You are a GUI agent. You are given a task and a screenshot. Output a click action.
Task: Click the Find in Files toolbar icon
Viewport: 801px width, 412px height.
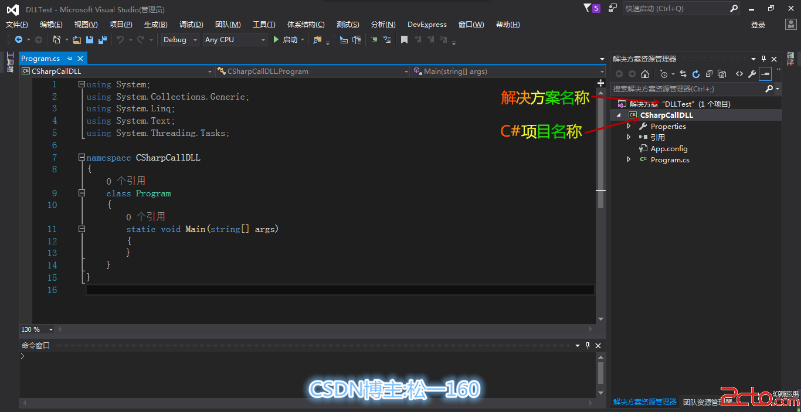point(317,39)
